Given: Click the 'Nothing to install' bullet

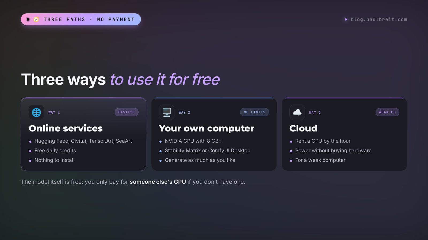Looking at the screenshot, I should point(55,160).
